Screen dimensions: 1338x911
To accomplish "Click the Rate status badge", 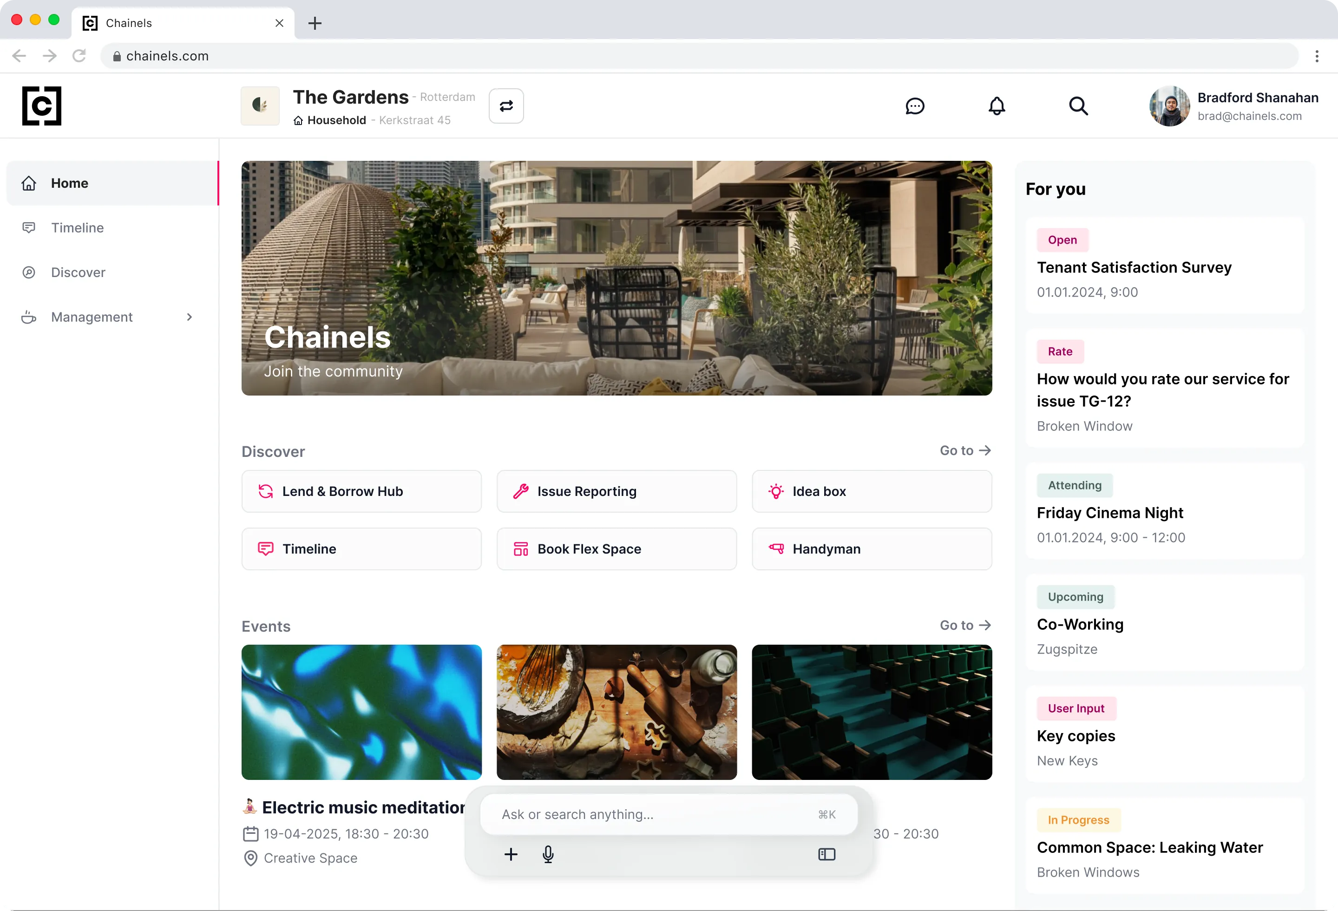I will [1060, 351].
